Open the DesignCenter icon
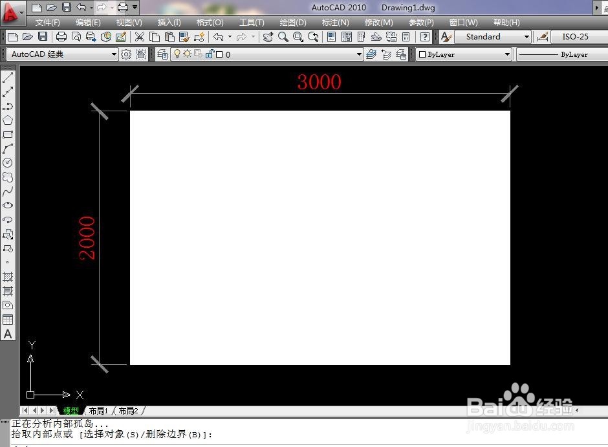The height and width of the screenshot is (447, 608). [347, 37]
